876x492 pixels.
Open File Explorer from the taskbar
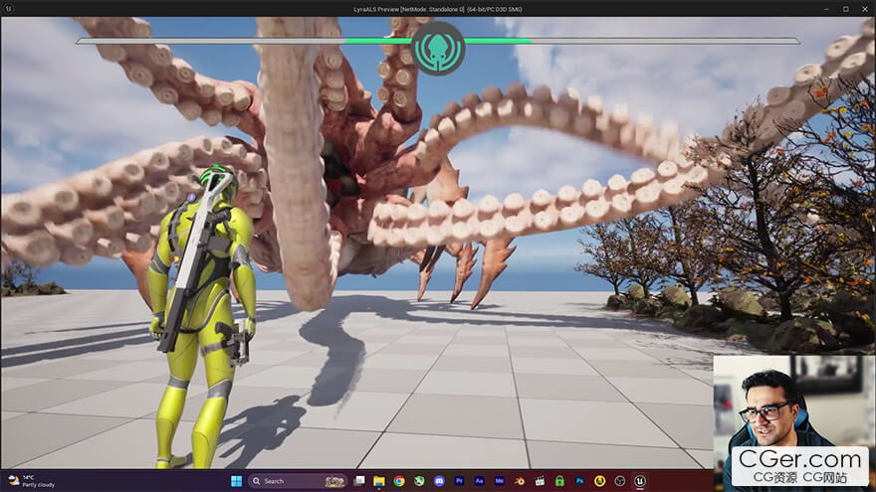(x=379, y=481)
